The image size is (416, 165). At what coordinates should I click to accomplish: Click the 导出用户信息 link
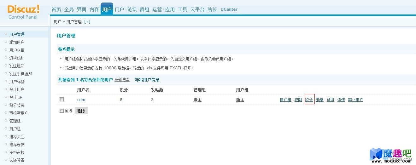[x=147, y=80]
